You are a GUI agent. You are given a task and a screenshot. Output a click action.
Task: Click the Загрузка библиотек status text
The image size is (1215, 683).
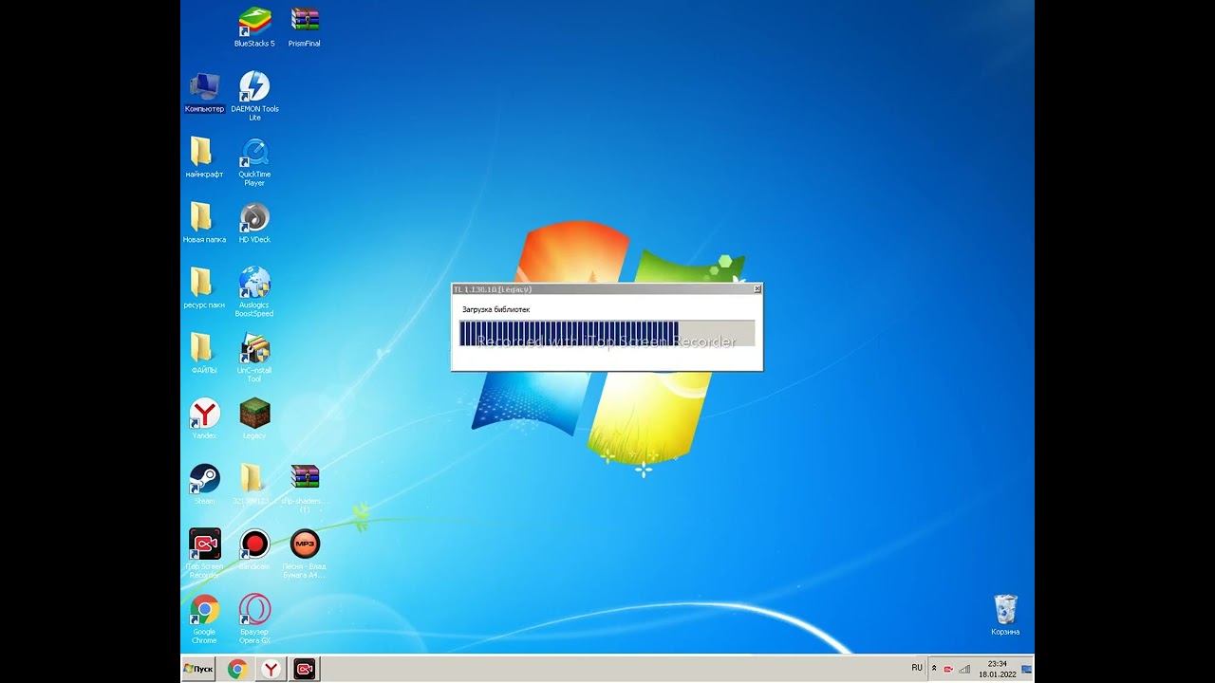(x=495, y=309)
